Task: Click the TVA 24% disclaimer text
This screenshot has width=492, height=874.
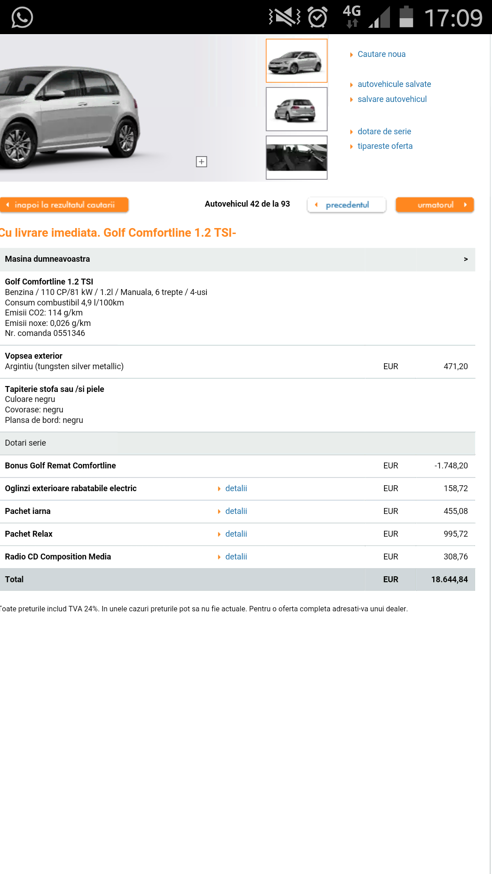Action: click(x=204, y=609)
